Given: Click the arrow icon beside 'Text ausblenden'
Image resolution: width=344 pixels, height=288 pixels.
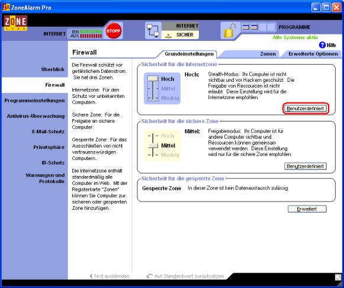Looking at the screenshot, I should pyautogui.click(x=91, y=276).
